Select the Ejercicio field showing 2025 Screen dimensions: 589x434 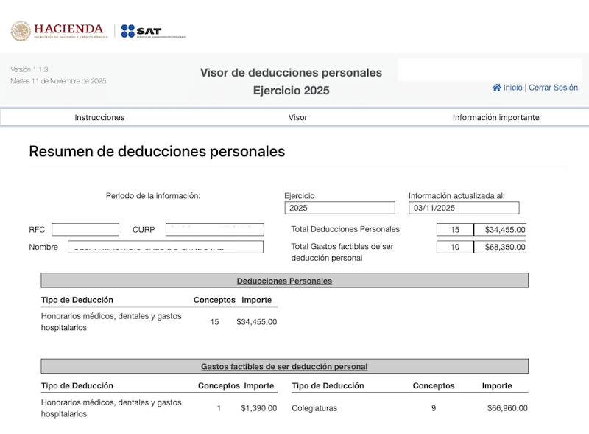pos(339,207)
